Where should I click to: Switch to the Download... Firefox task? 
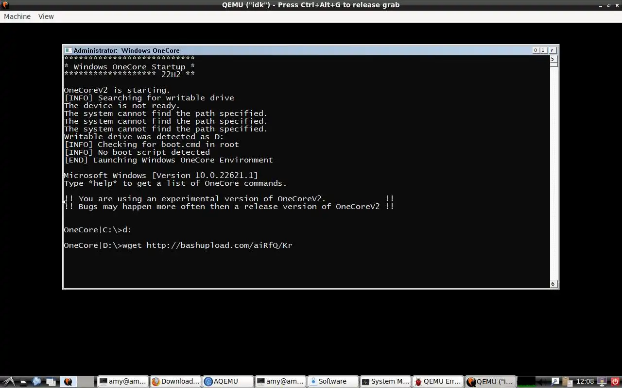pos(175,382)
